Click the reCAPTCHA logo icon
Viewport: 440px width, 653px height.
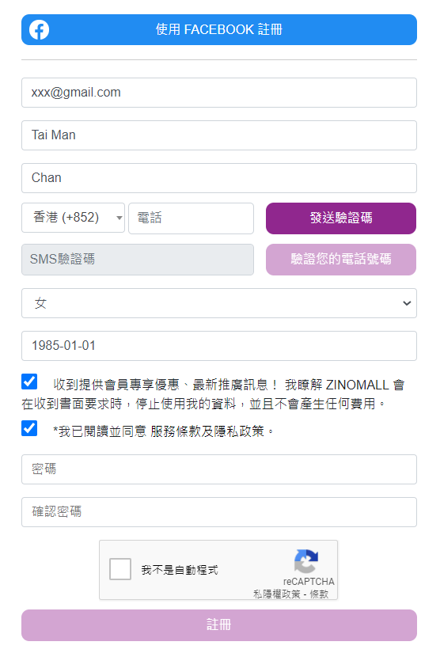(306, 561)
